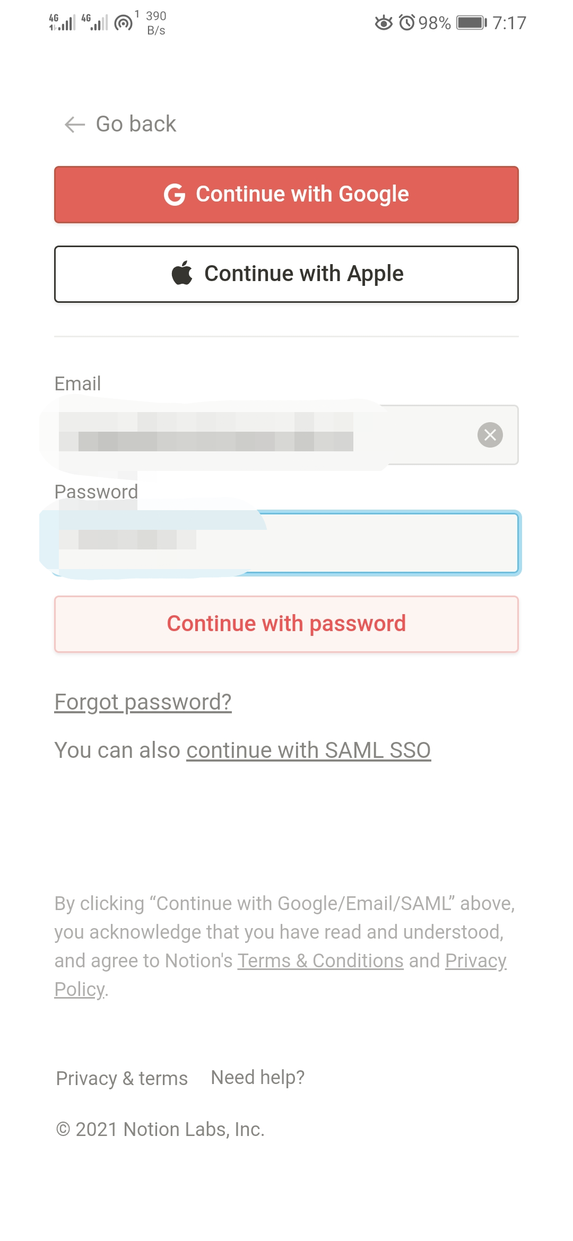Viewport: 573px width, 1241px height.
Task: Choose Continue with Apple button
Action: 286,274
